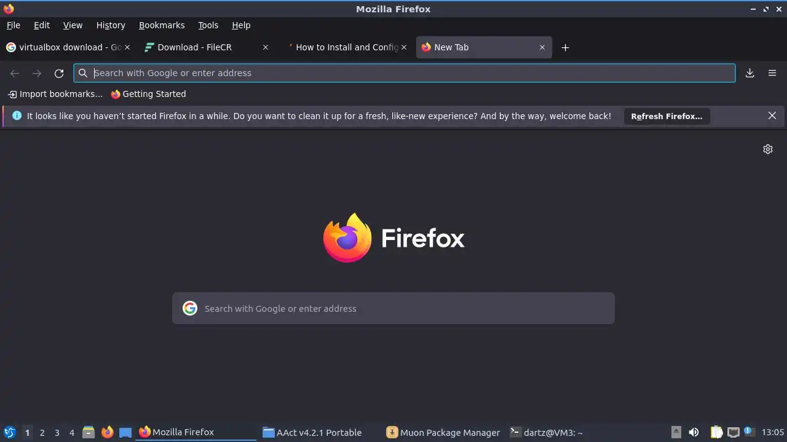Close the Mozilla Firefox window
Image resolution: width=787 pixels, height=442 pixels.
tap(779, 9)
